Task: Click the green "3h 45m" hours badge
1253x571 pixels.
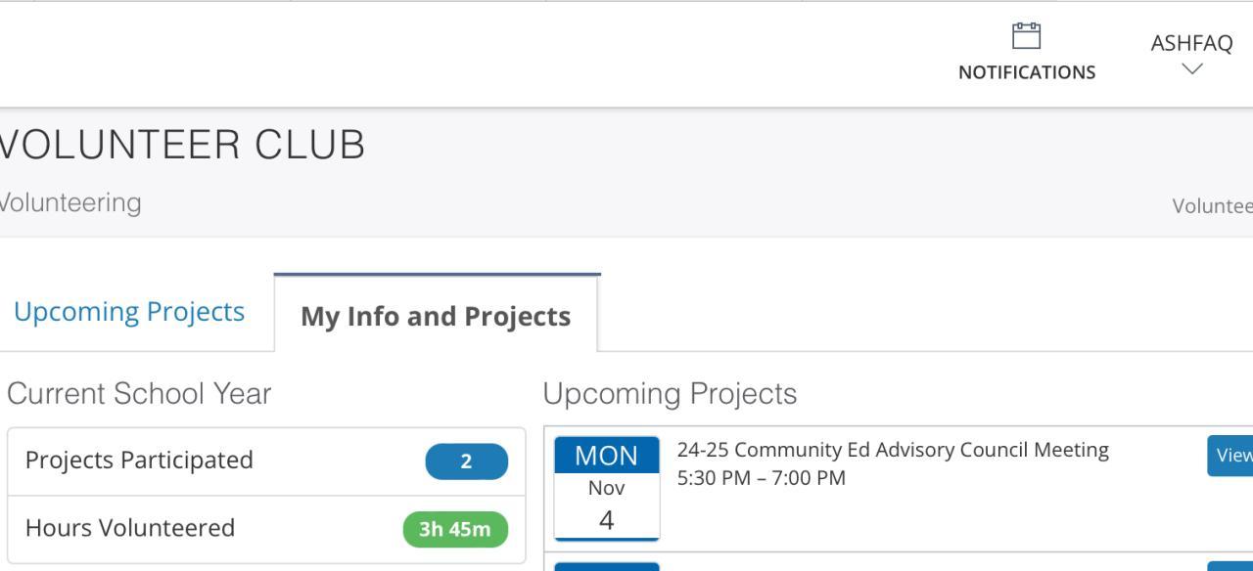Action: coord(455,529)
